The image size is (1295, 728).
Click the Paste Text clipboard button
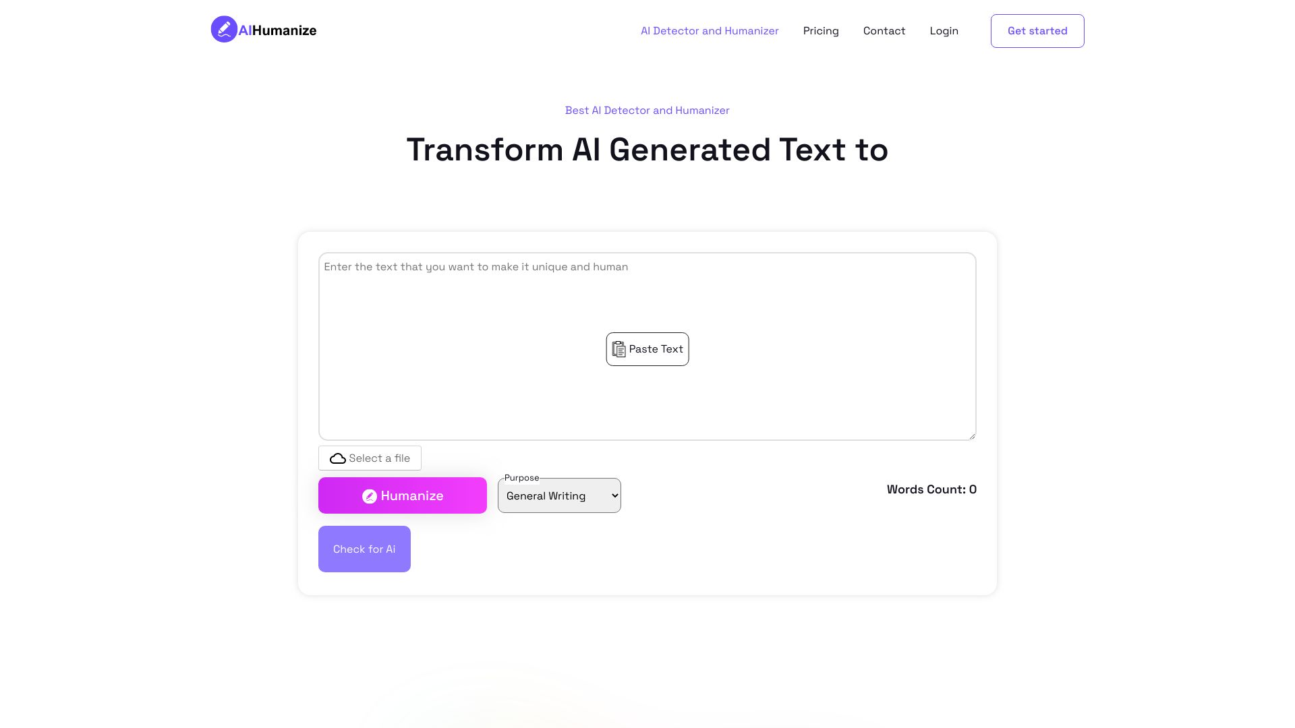pos(647,349)
